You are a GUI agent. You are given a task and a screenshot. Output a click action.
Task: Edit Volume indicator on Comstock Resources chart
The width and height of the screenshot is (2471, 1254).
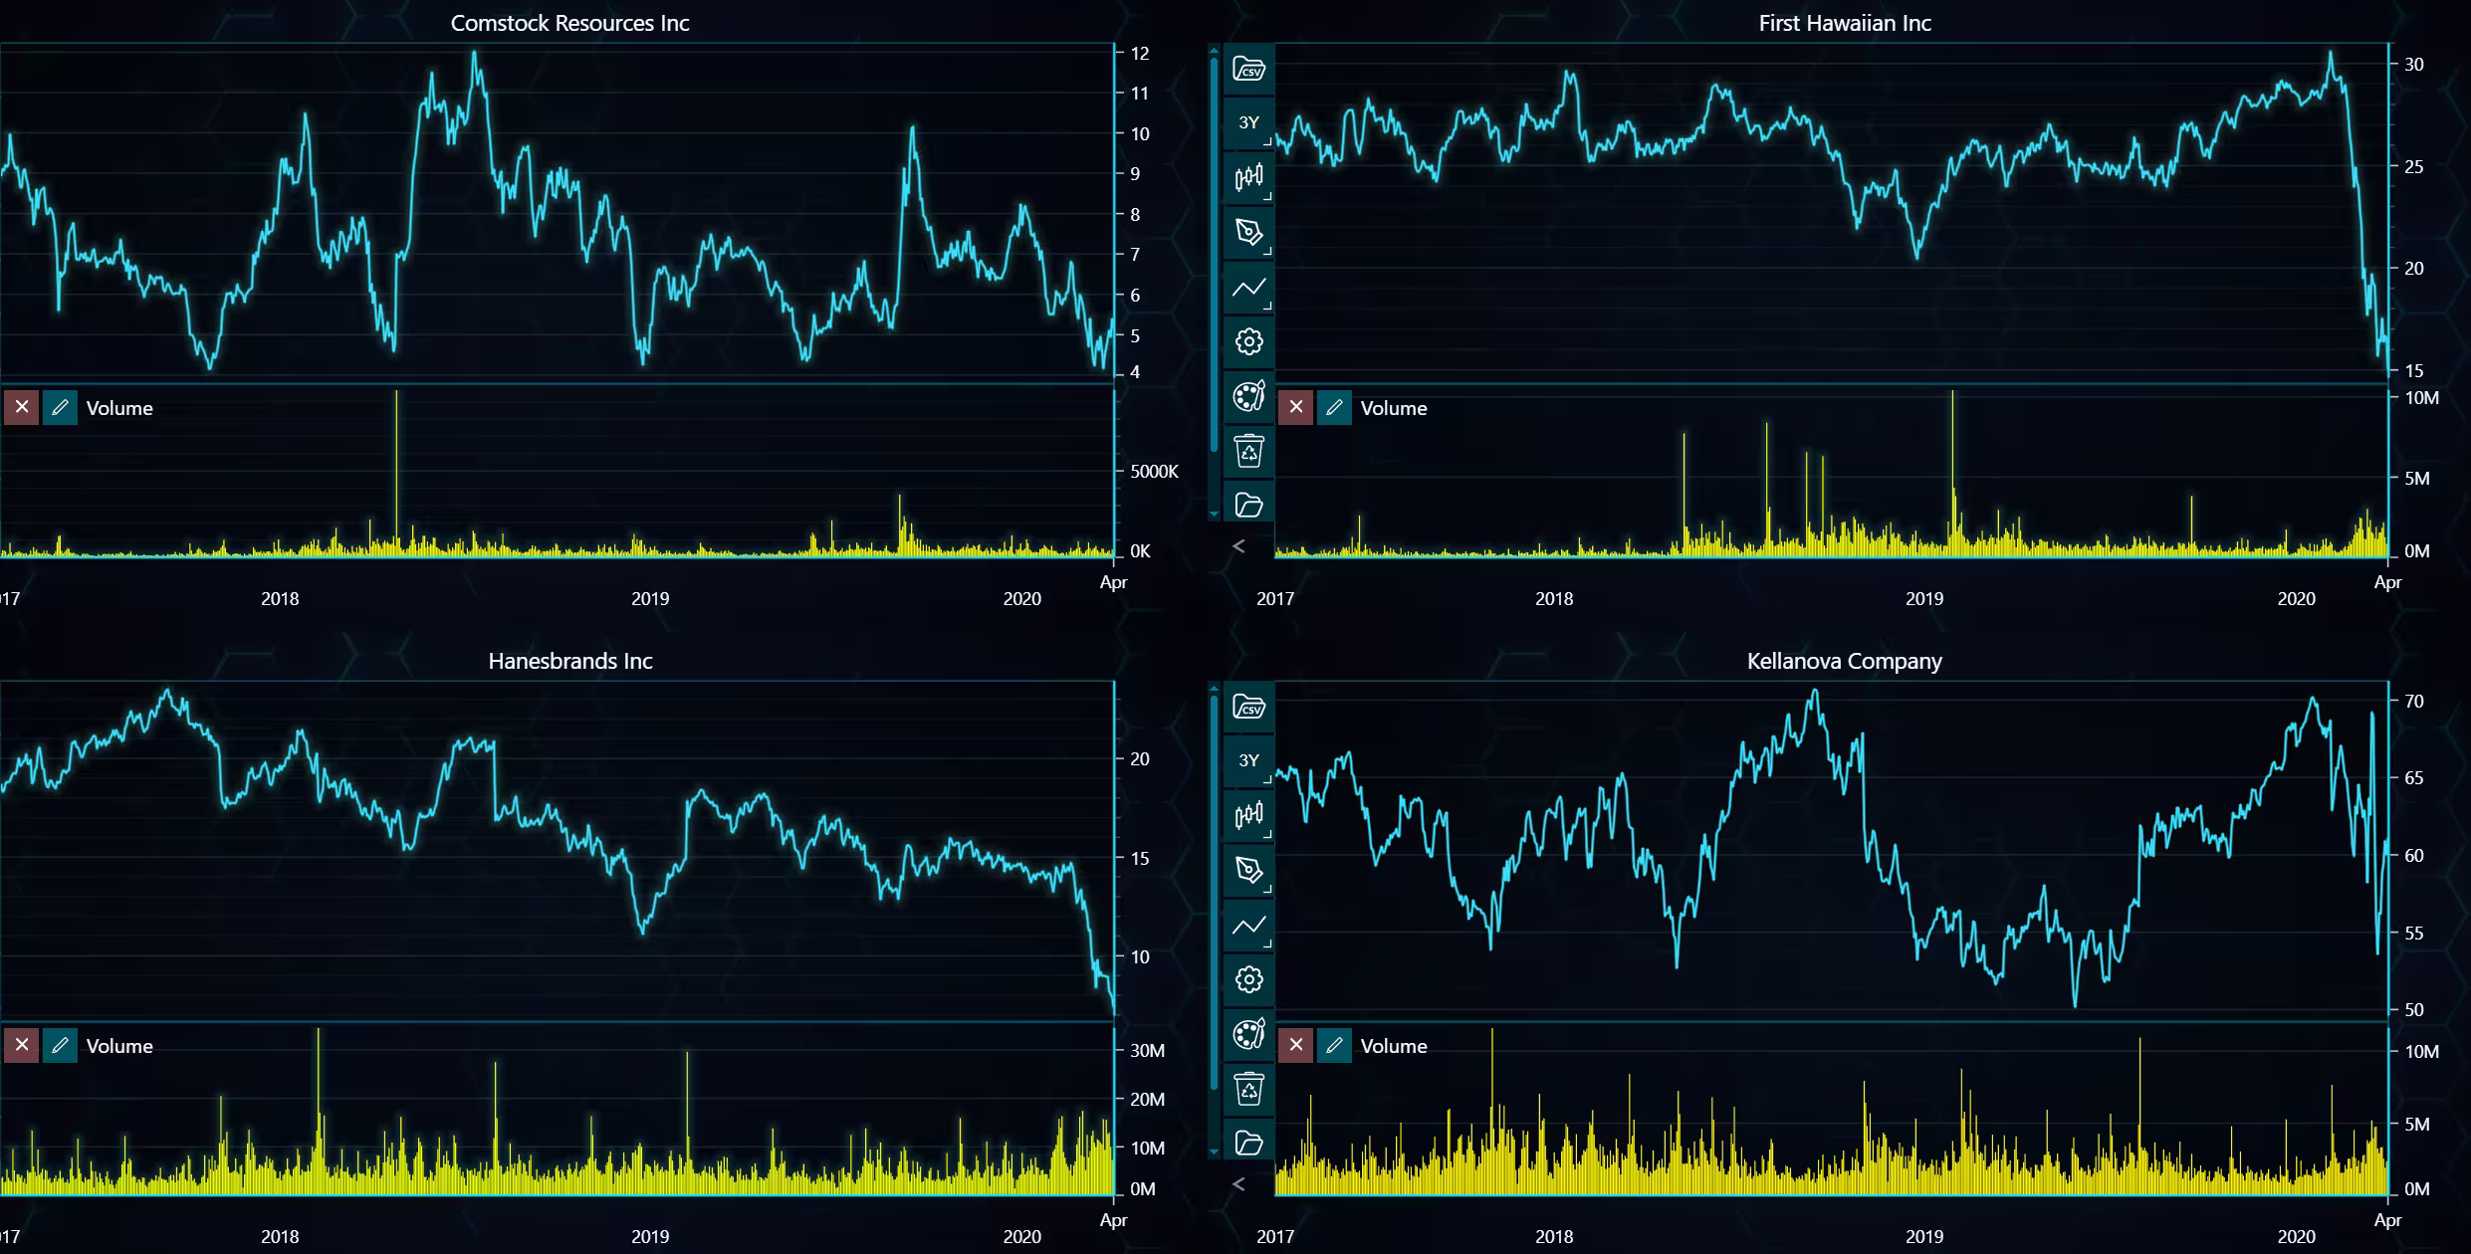pos(60,407)
